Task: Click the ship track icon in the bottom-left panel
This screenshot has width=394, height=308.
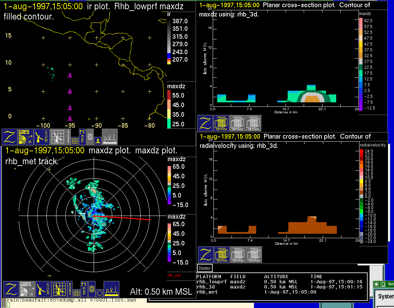Action: click(x=111, y=289)
